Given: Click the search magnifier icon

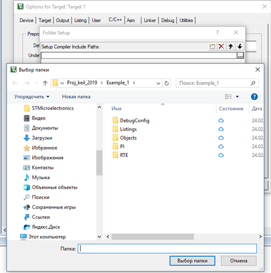Looking at the screenshot, I should pos(253,83).
